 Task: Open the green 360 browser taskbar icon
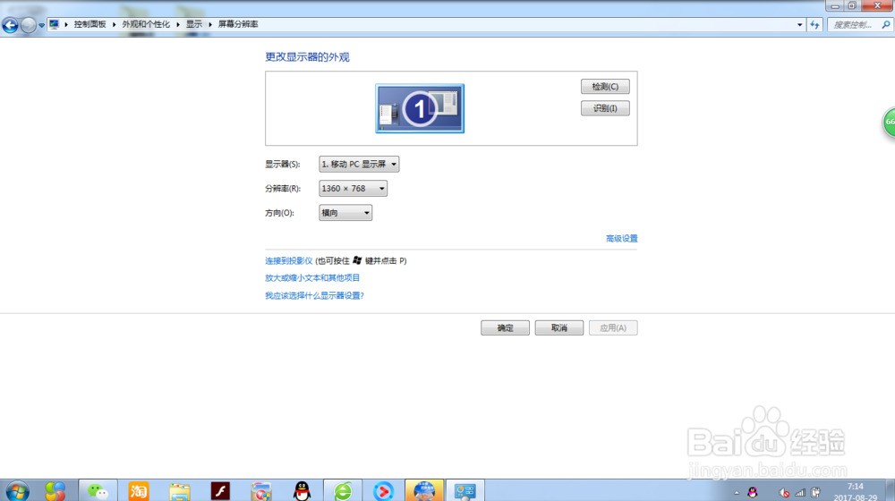coord(343,491)
